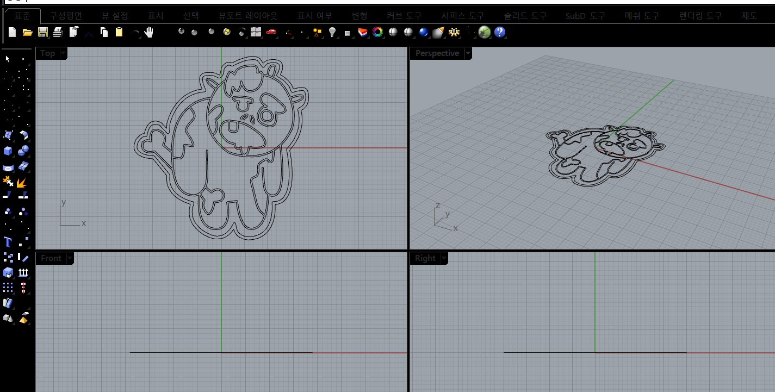Image resolution: width=775 pixels, height=392 pixels.
Task: Click the green globe icon in the toolbar
Action: coord(485,33)
